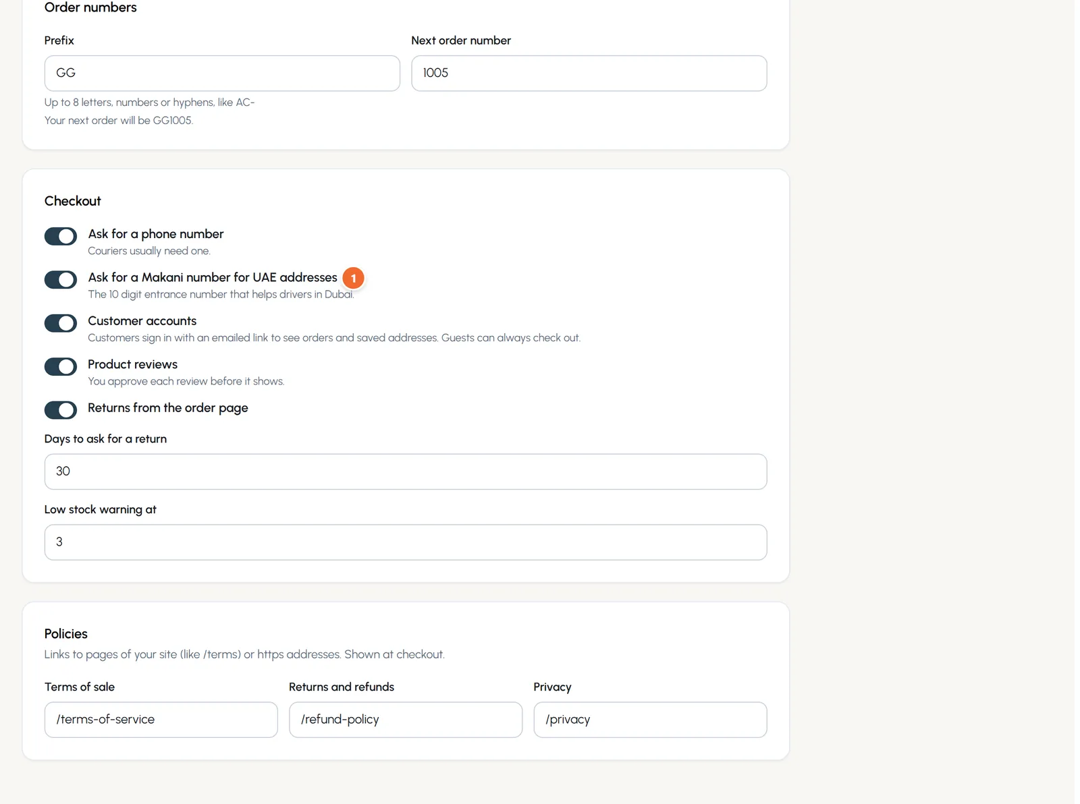
Task: Click the '10 digit entrance number' Makani description
Action: coord(221,295)
